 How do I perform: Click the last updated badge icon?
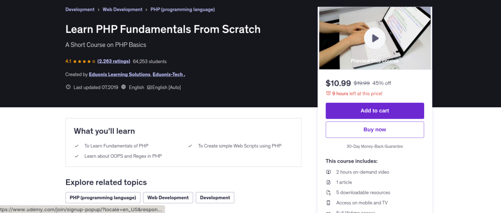(68, 87)
